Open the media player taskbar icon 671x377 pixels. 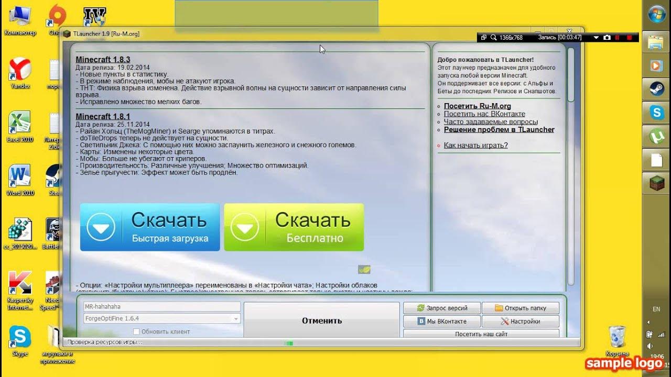[657, 65]
